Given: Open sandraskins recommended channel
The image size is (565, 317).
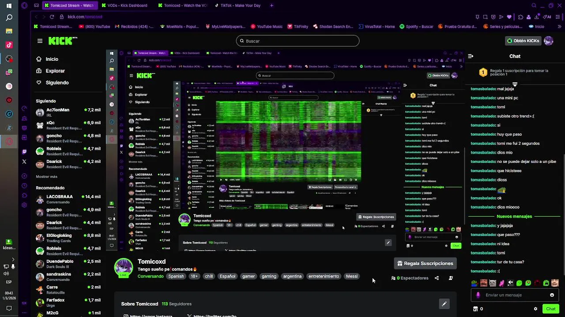Looking at the screenshot, I should coord(68,276).
